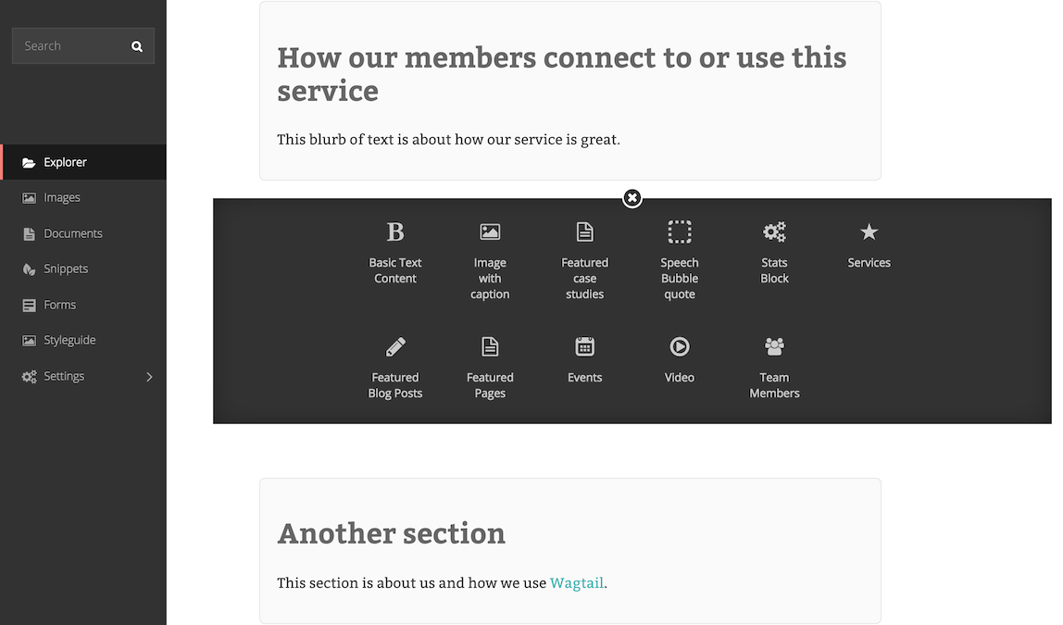The image size is (1063, 625).
Task: Insert Image with caption block
Action: click(x=490, y=260)
